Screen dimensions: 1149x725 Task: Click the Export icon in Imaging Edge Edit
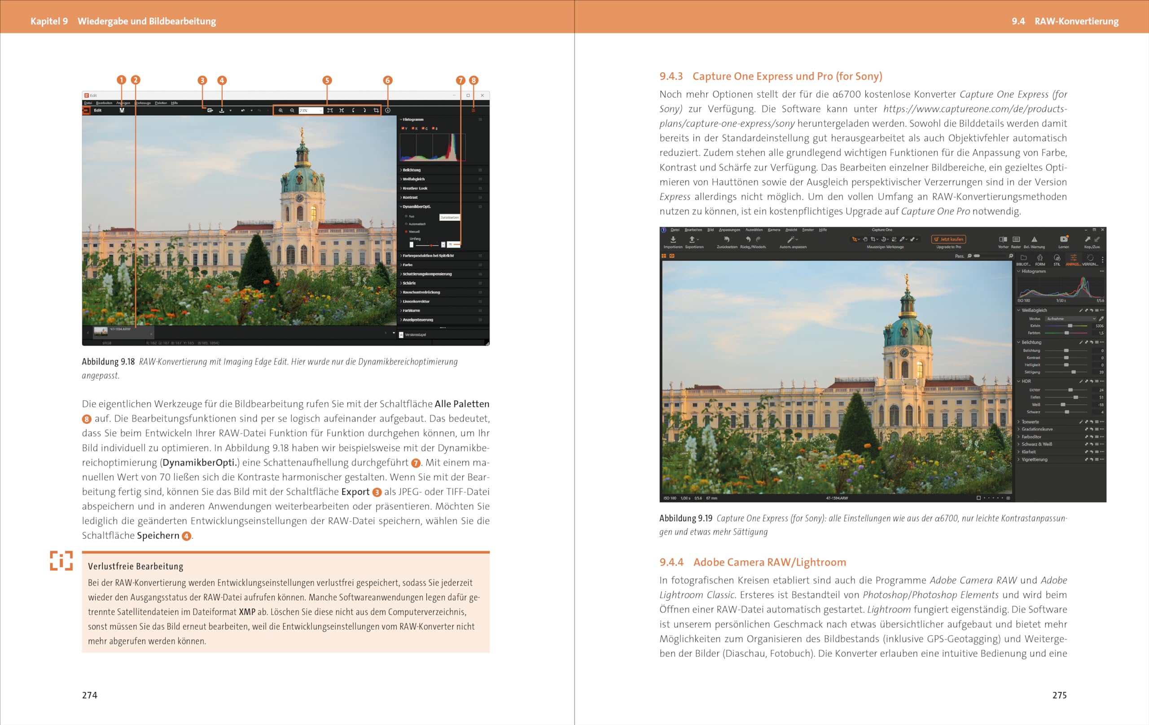pos(210,110)
